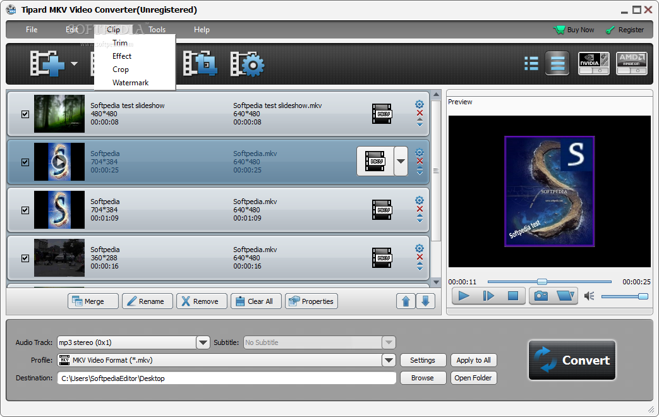This screenshot has width=659, height=417.
Task: Stop the preview playback
Action: pyautogui.click(x=513, y=296)
